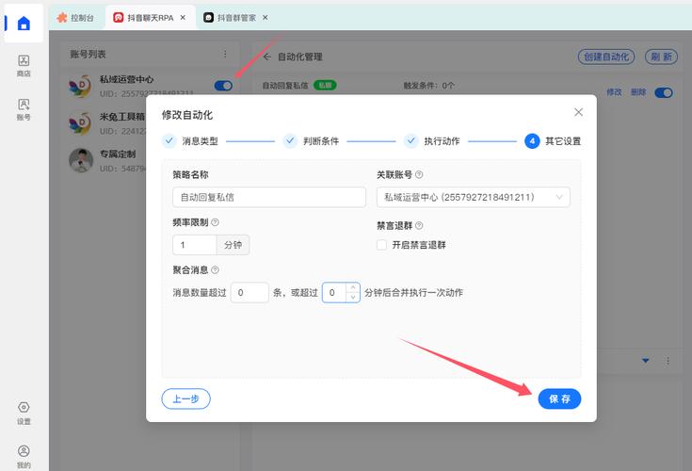The width and height of the screenshot is (692, 471).
Task: Increase the 聚合消息 minutes with up arrow
Action: click(x=353, y=288)
